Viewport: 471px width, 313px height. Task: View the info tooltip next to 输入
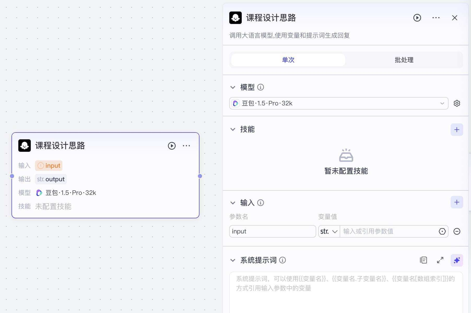coord(260,203)
